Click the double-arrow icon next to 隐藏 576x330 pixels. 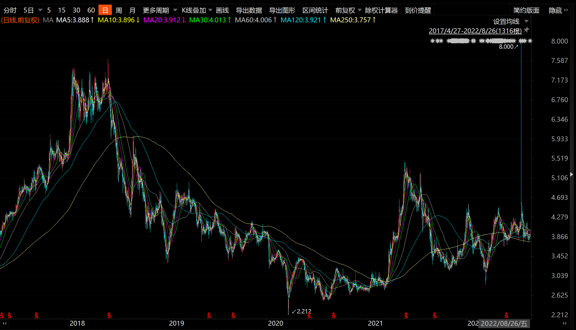(x=566, y=10)
